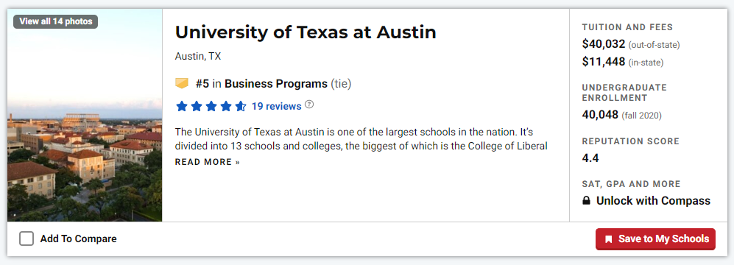Click the Unlock with Compass link

653,201
